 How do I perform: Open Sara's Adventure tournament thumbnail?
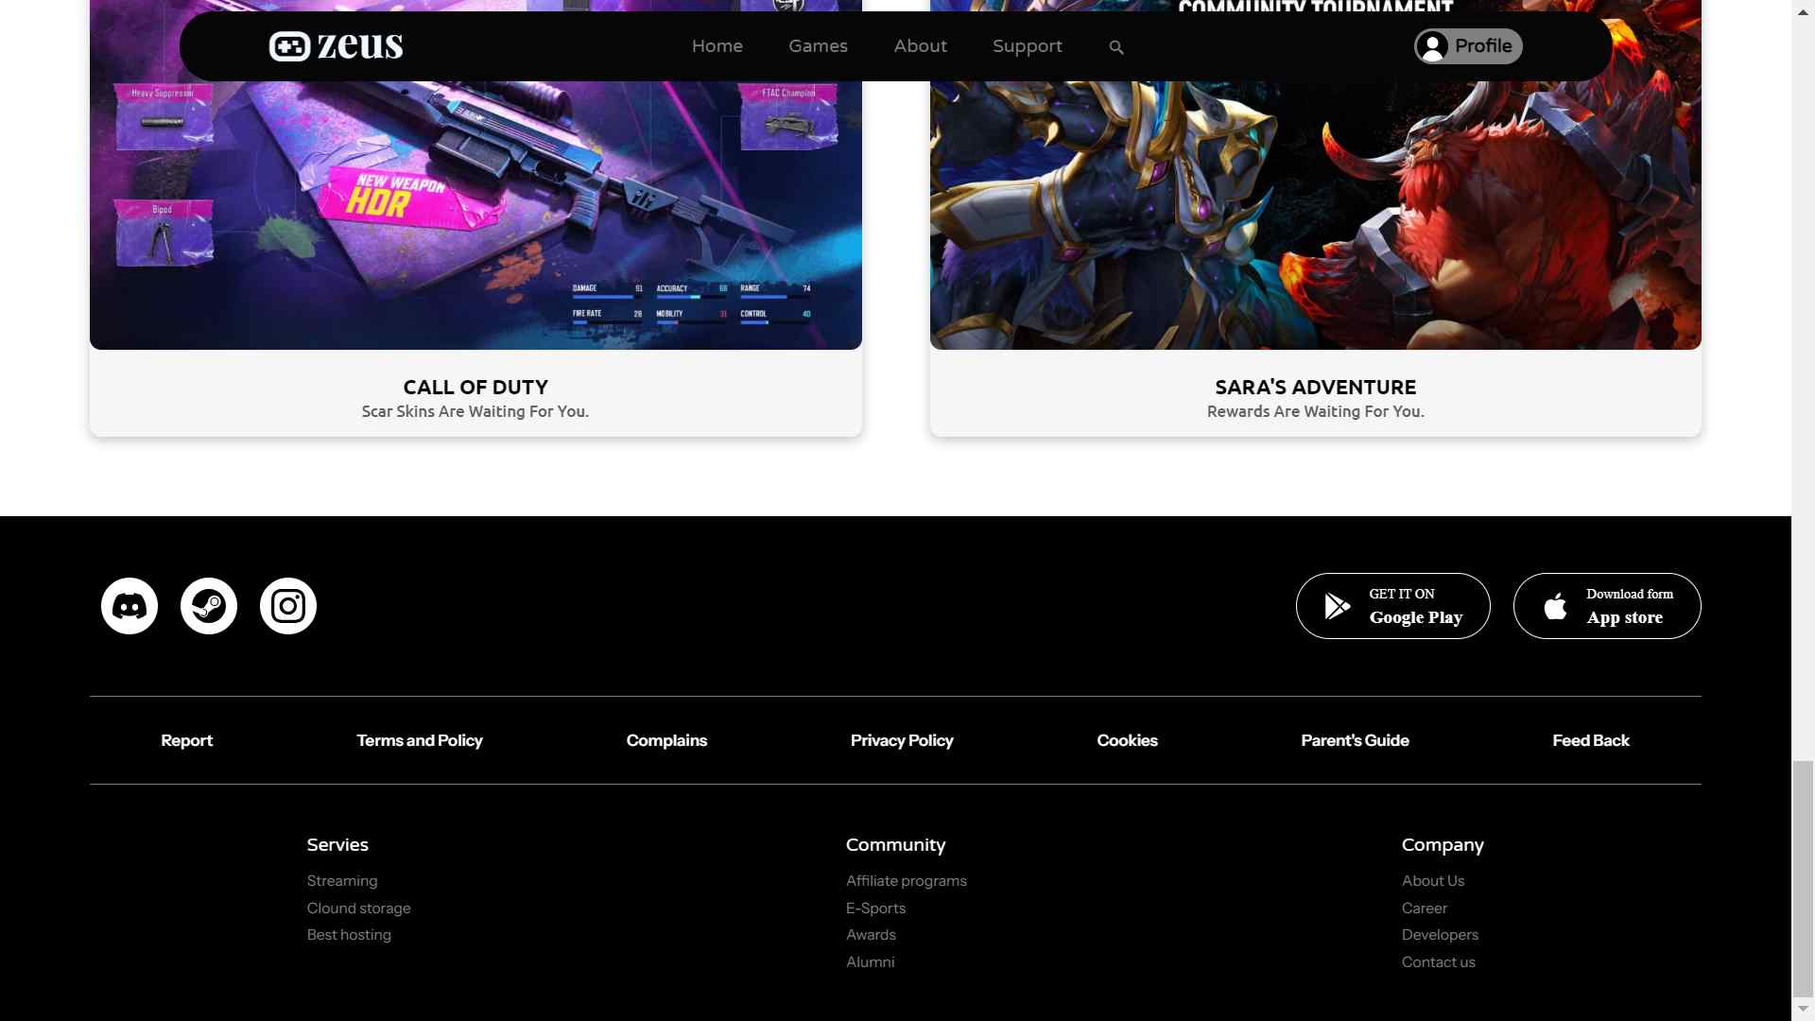pyautogui.click(x=1315, y=217)
